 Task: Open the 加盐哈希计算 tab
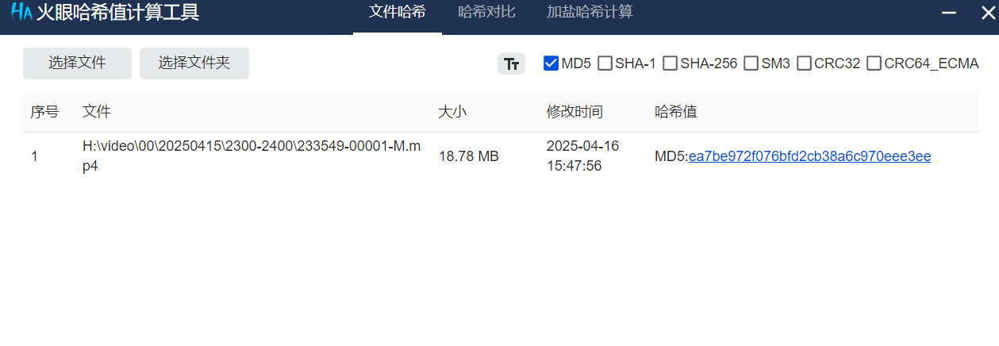click(x=590, y=13)
